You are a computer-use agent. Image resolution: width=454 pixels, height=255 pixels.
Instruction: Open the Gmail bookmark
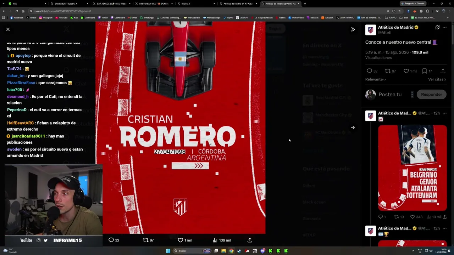pyautogui.click(x=132, y=18)
